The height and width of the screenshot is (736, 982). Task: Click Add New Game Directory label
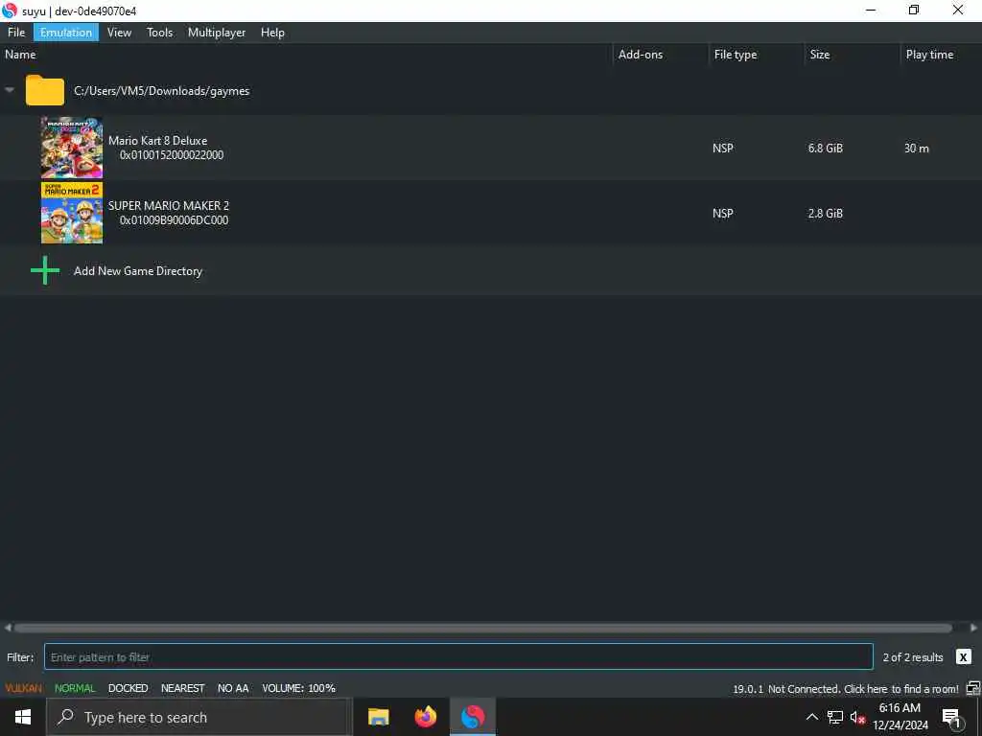[138, 271]
